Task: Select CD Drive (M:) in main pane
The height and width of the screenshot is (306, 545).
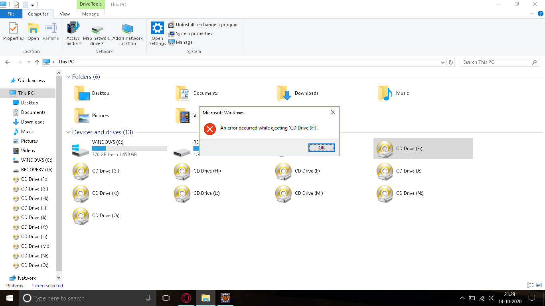Action: [x=299, y=193]
